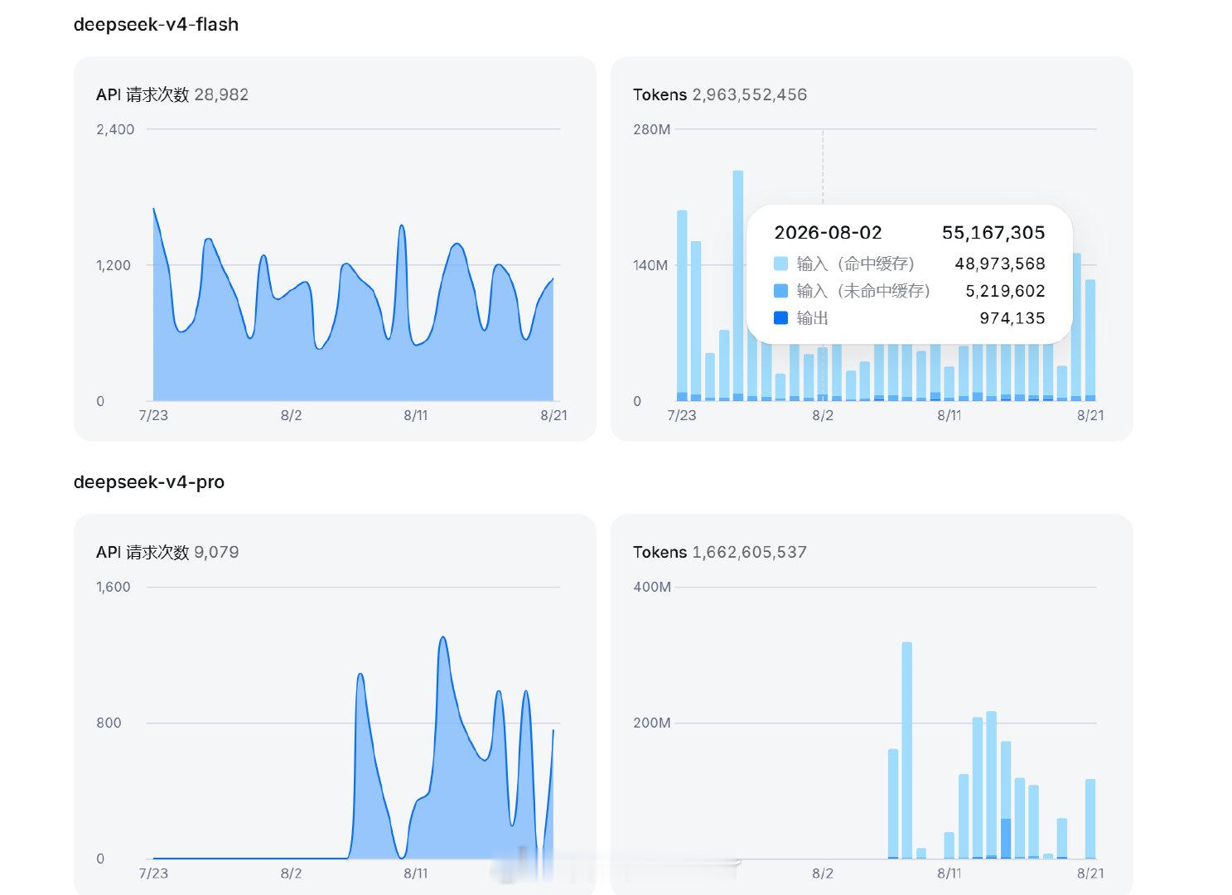The height and width of the screenshot is (895, 1232).
Task: Click the 280M y-axis label
Action: click(652, 129)
